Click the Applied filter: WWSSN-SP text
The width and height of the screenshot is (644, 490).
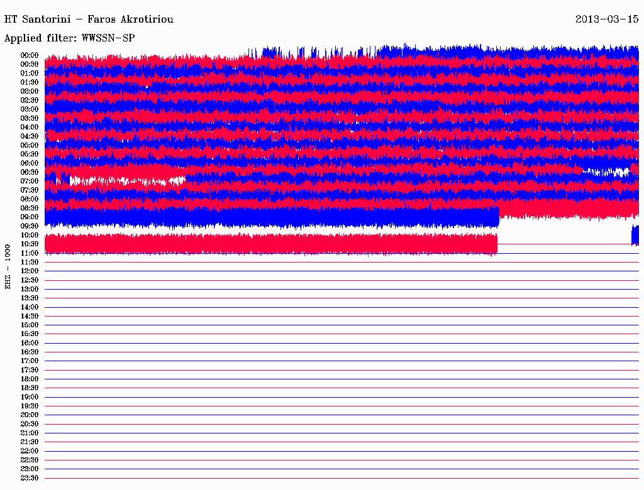click(x=69, y=38)
